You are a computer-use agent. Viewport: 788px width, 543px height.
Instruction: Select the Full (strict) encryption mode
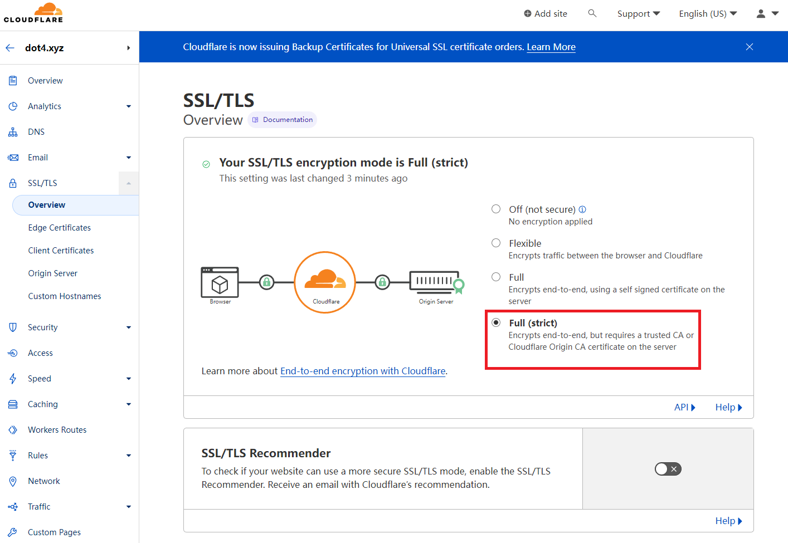tap(496, 322)
